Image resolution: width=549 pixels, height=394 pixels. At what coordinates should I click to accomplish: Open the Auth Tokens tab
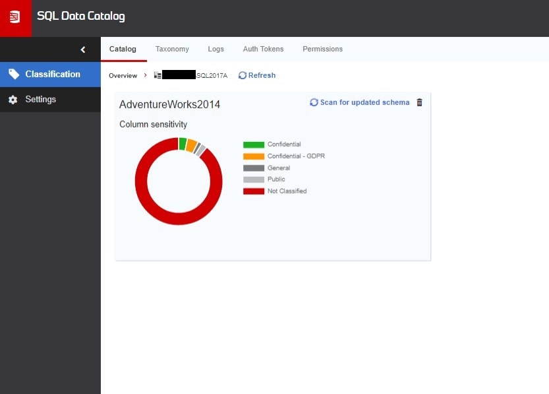tap(264, 49)
